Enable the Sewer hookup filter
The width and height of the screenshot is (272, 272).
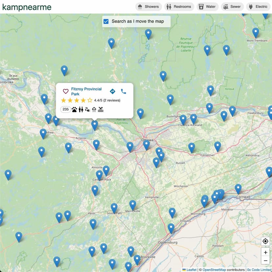point(232,7)
